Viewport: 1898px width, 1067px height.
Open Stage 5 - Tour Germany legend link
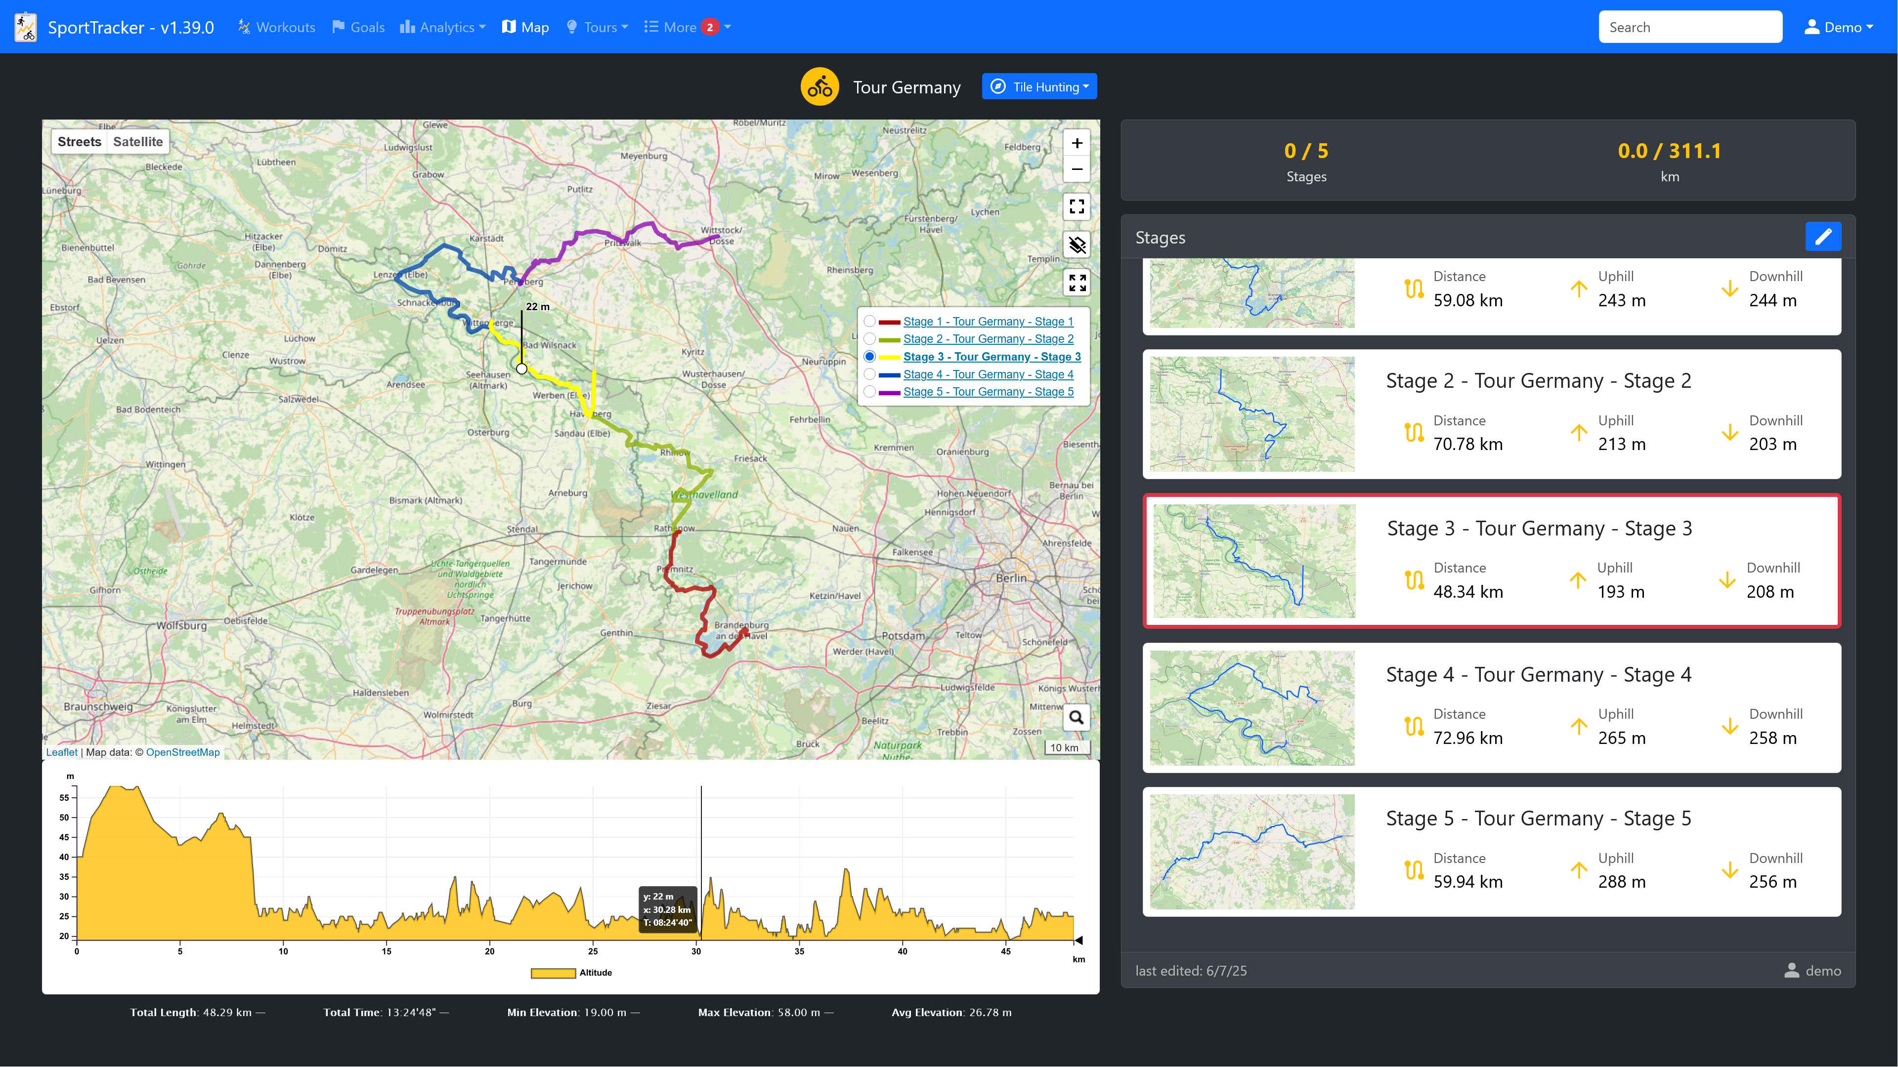coord(988,392)
